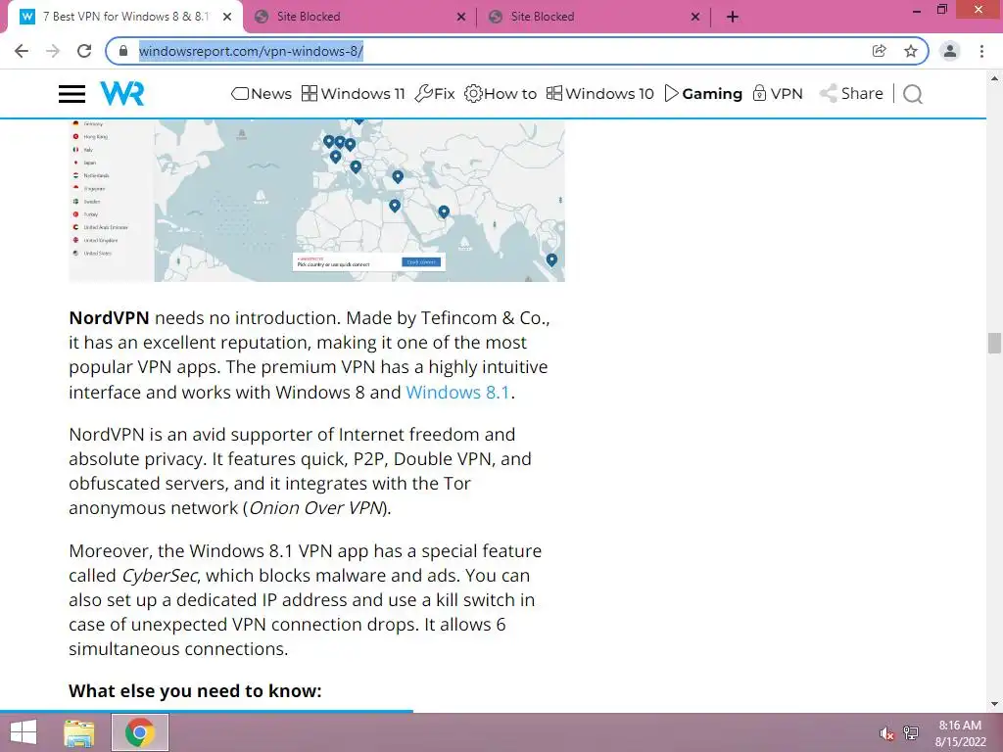Viewport: 1003px width, 752px height.
Task: Reload the page with the refresh icon
Action: (x=84, y=51)
